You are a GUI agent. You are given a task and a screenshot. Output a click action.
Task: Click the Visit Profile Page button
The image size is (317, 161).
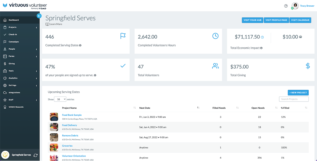[276, 20]
